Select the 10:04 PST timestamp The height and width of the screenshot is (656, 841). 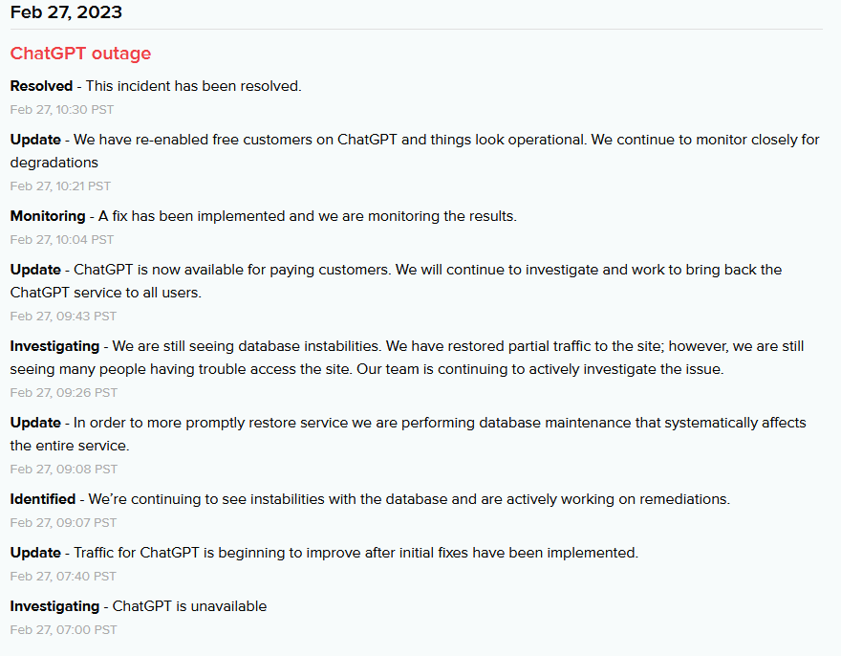pos(62,239)
